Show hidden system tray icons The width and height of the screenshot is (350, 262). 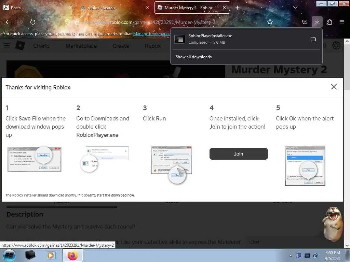(291, 256)
